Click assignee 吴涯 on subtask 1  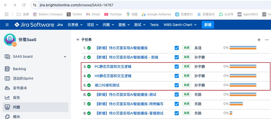(198, 48)
